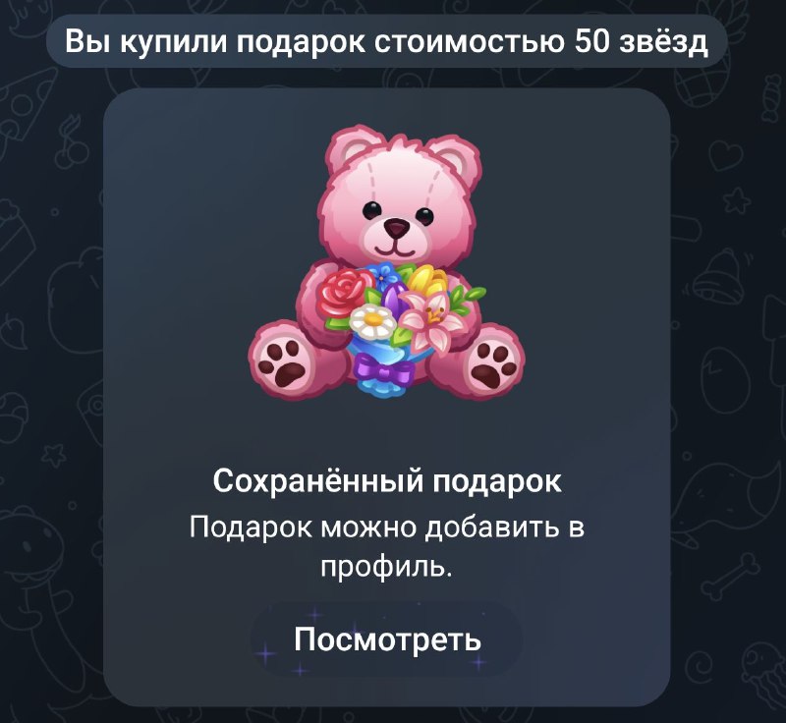This screenshot has width=786, height=723.
Task: Click the purple bow on bouquet
Action: pos(382,372)
